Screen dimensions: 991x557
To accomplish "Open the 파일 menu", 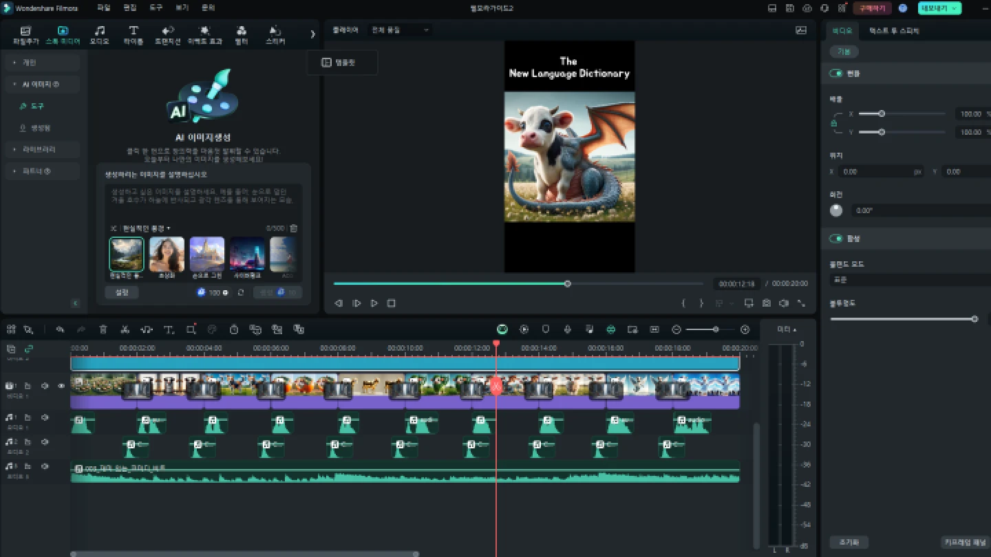I will 103,8.
